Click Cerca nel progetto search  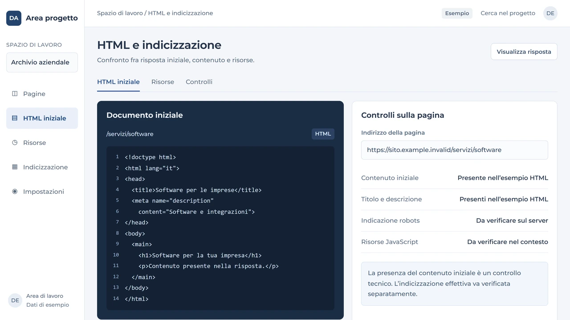pyautogui.click(x=508, y=13)
